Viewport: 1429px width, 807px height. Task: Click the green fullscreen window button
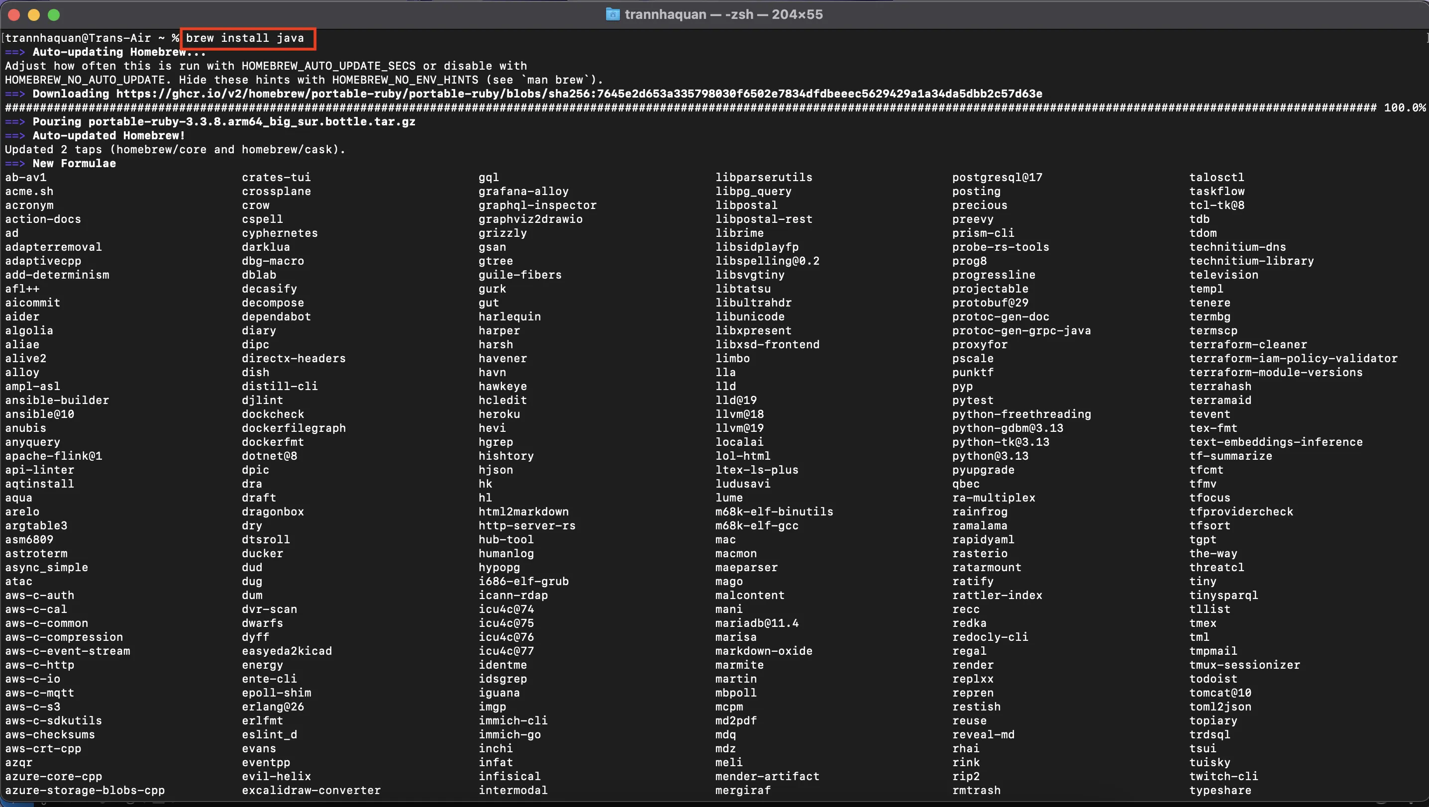[54, 15]
